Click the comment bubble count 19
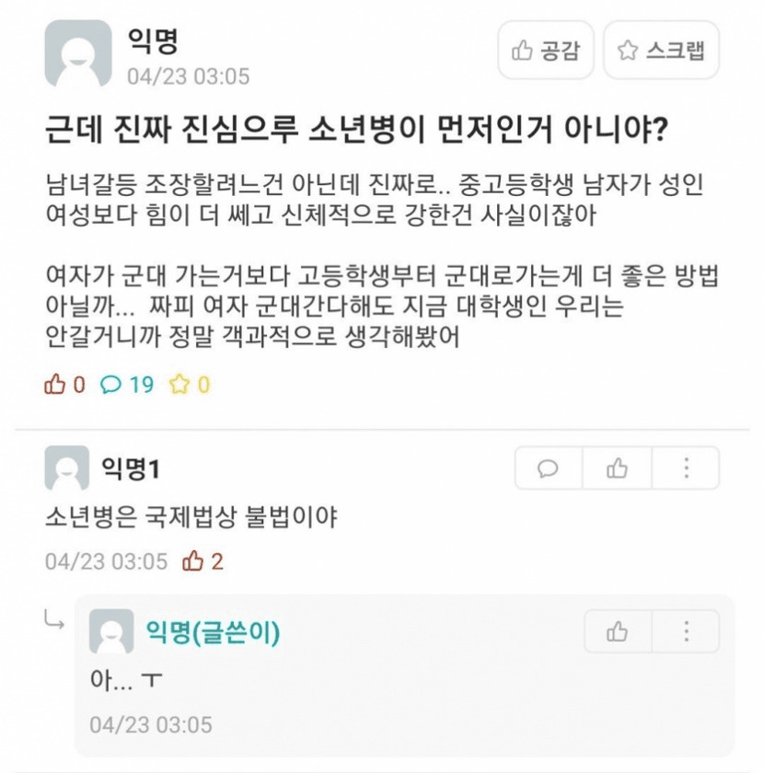Screen dimensions: 764x773 128,385
